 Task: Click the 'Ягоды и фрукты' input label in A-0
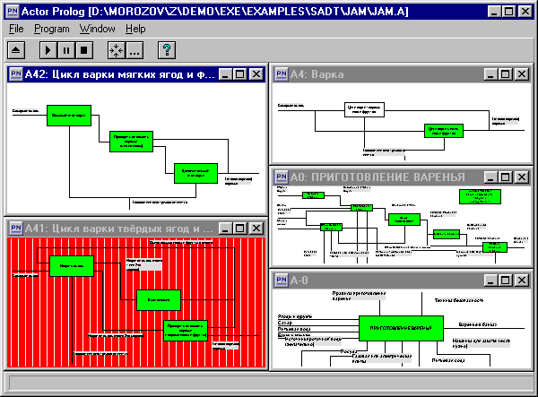(295, 316)
